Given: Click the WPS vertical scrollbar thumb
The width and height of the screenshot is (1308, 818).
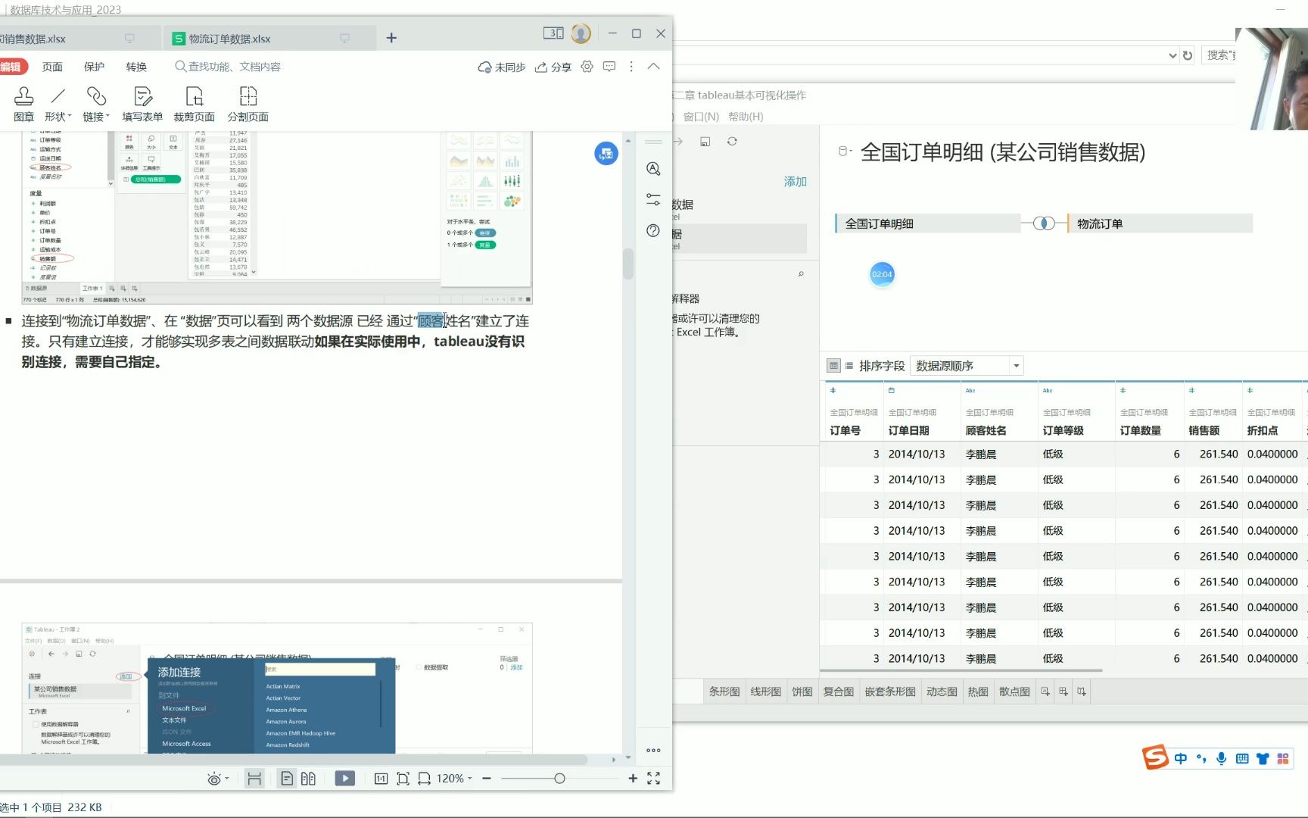Looking at the screenshot, I should tap(628, 264).
